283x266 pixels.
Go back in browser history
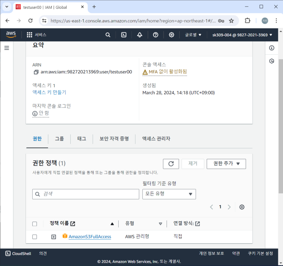(x=7, y=21)
